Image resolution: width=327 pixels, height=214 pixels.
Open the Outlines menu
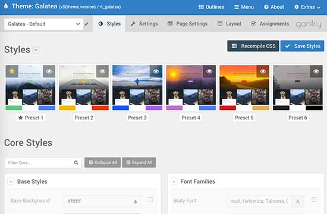[211, 7]
